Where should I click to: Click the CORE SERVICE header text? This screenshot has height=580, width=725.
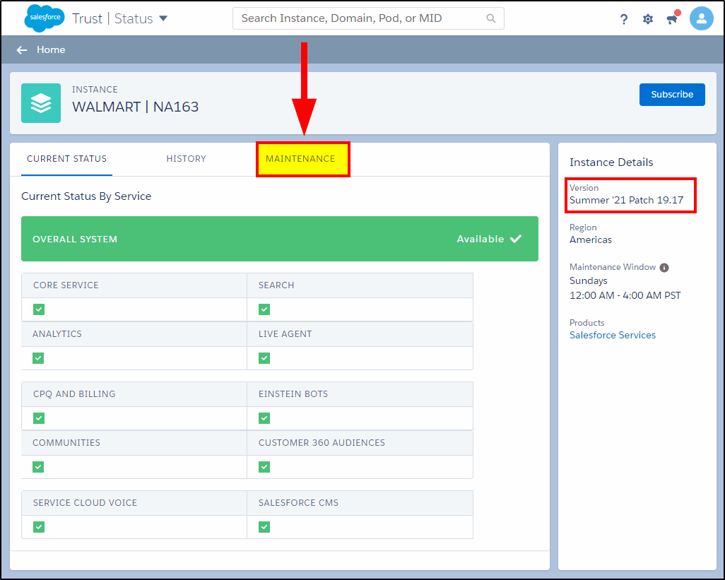66,285
